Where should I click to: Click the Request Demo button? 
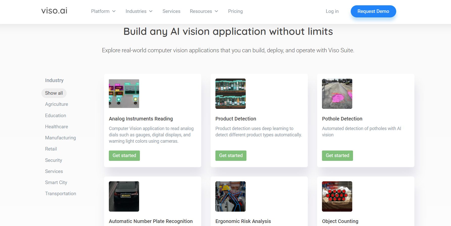[x=373, y=11]
